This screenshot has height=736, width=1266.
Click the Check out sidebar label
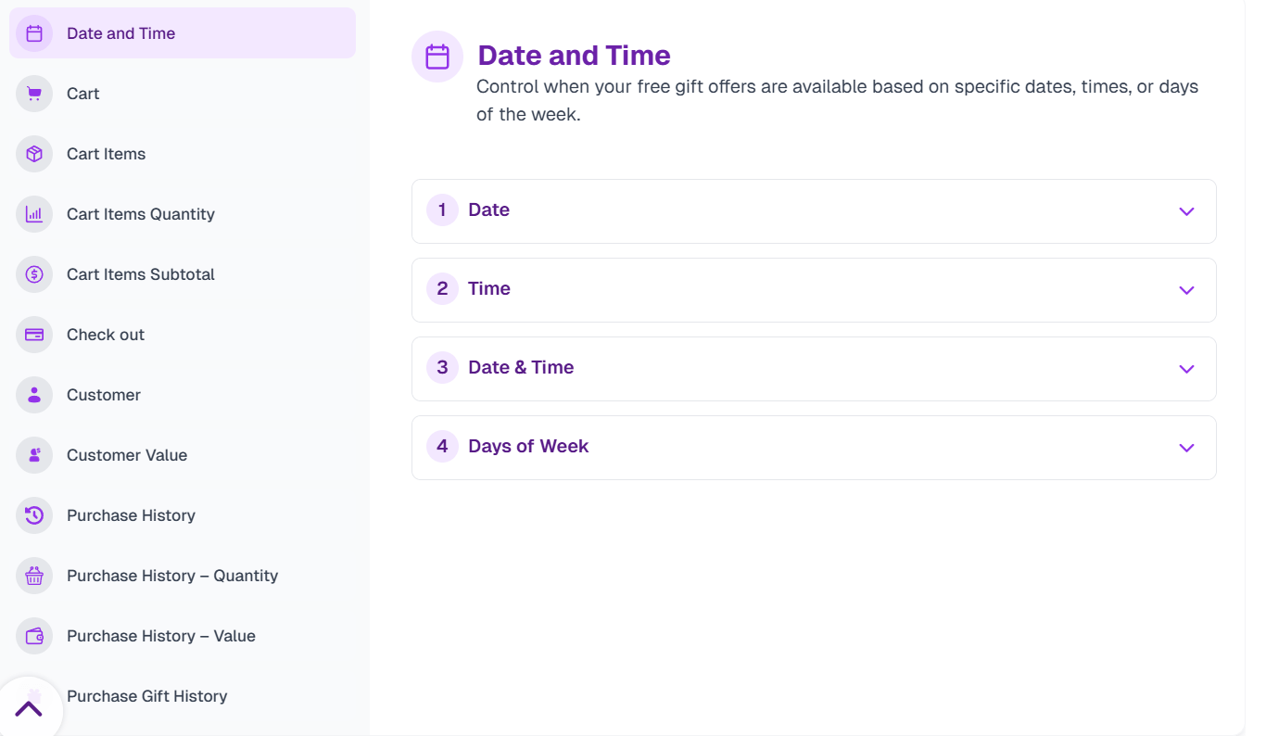(x=106, y=335)
